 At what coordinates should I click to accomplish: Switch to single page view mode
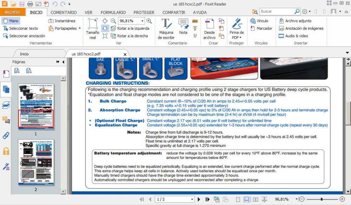pos(238,199)
